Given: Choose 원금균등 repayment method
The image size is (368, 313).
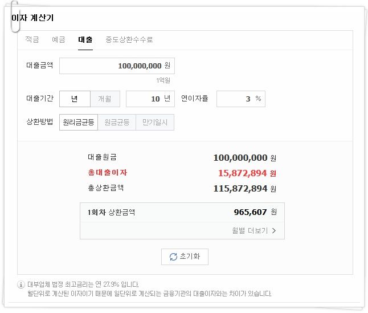Looking at the screenshot, I should pos(117,122).
